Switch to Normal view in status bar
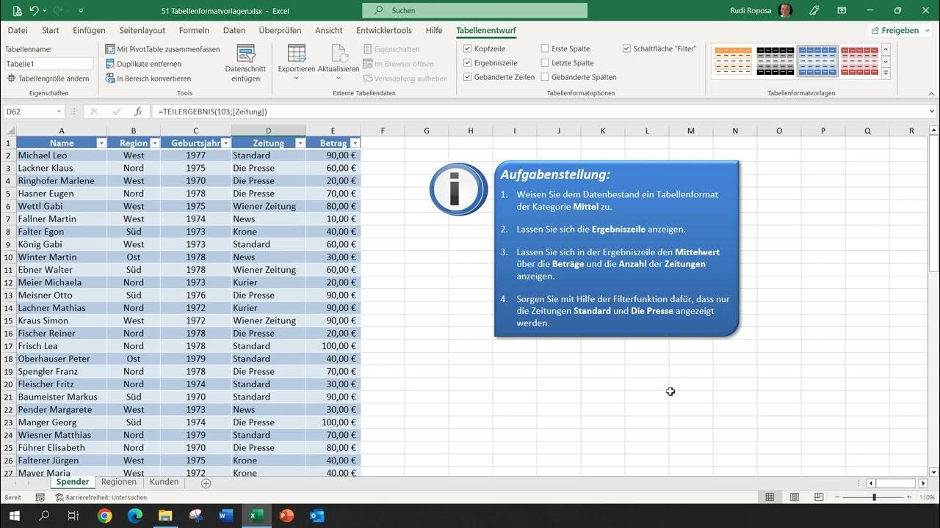940x528 pixels. 770,497
